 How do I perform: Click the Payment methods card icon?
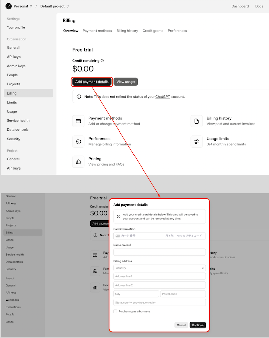78,121
